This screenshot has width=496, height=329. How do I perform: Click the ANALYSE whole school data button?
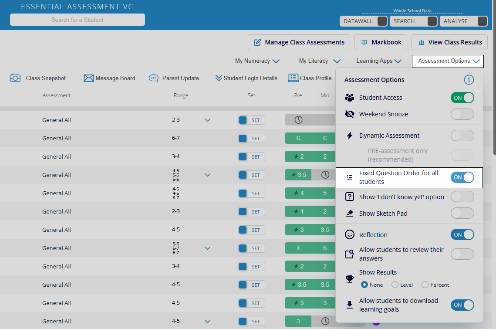click(x=463, y=21)
